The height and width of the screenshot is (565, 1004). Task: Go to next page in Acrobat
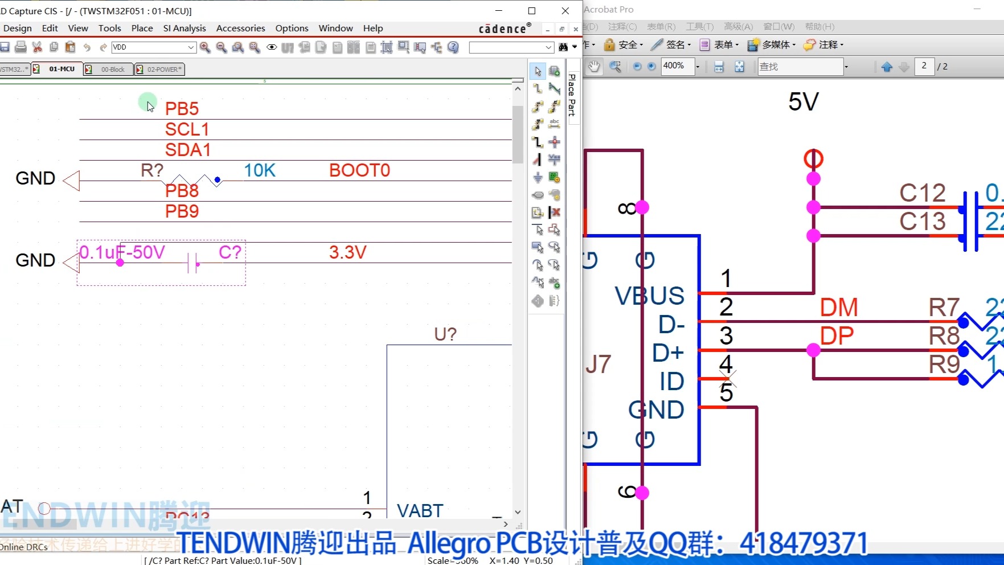point(904,67)
